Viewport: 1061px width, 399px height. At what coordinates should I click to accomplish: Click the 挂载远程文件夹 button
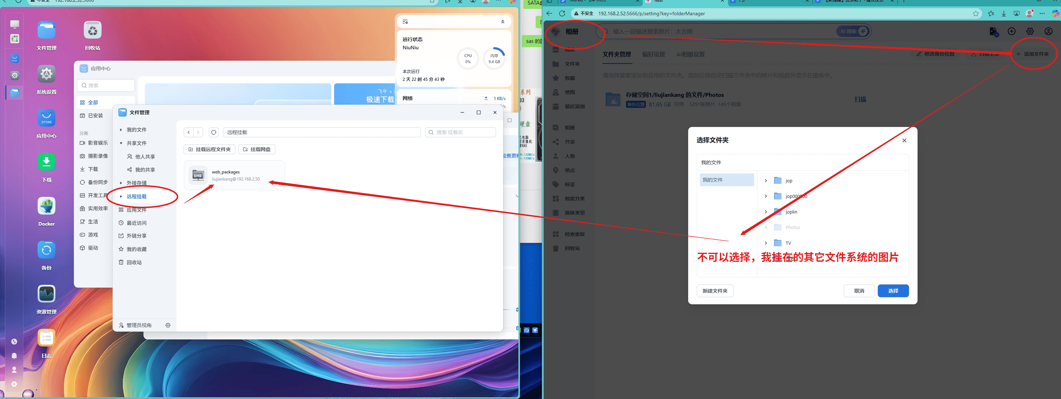pos(209,149)
